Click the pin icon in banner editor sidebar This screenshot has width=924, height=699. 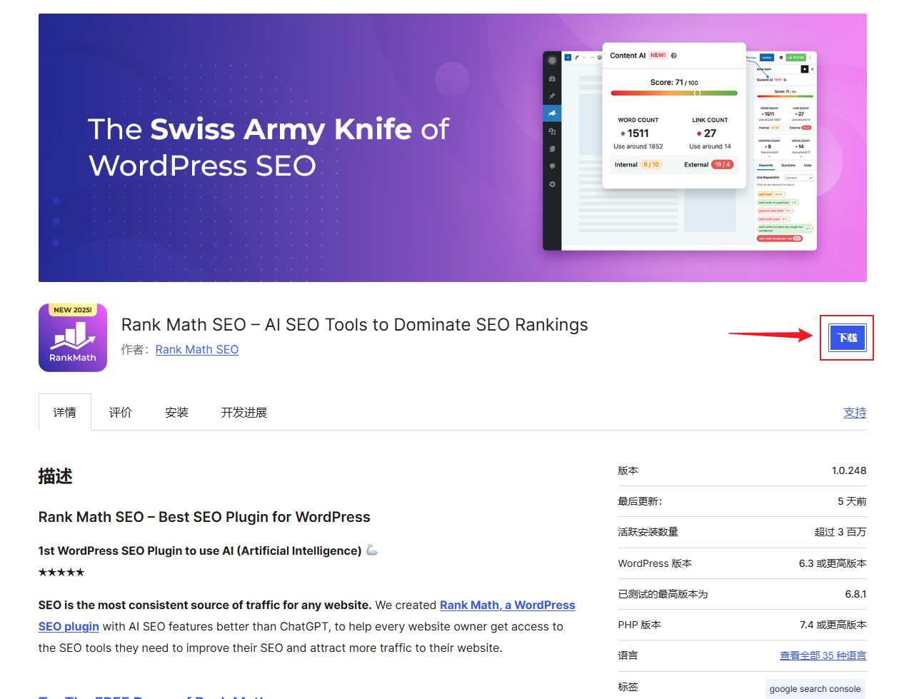click(552, 96)
